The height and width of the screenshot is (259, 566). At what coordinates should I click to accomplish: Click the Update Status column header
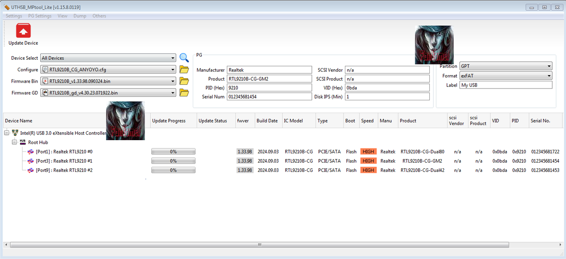coord(216,121)
